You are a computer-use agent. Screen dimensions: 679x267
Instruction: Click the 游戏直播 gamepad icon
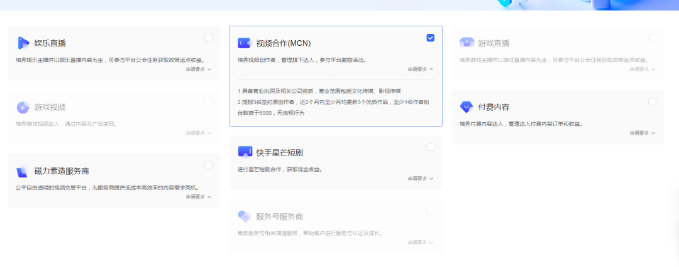(466, 43)
